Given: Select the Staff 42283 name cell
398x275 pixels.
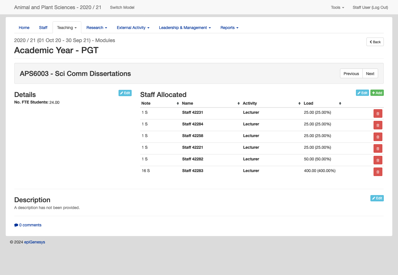Looking at the screenshot, I should [x=192, y=171].
